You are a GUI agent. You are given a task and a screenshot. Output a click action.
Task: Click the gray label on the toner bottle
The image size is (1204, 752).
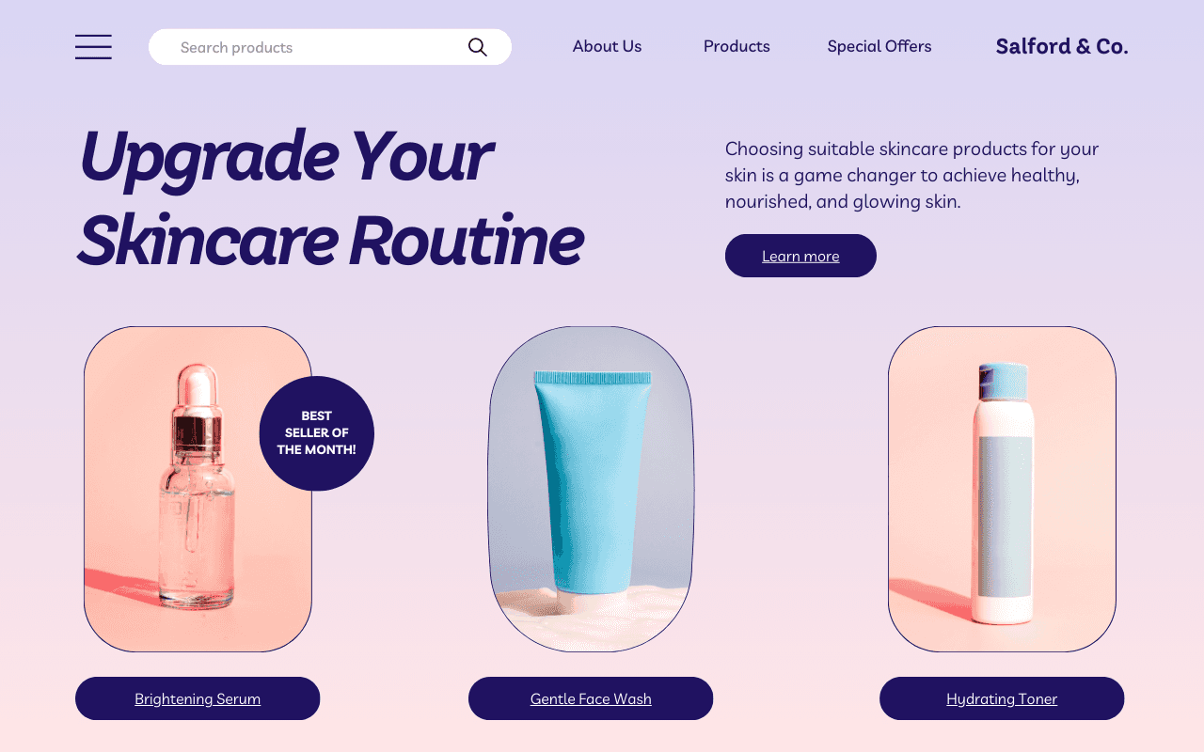1005,517
